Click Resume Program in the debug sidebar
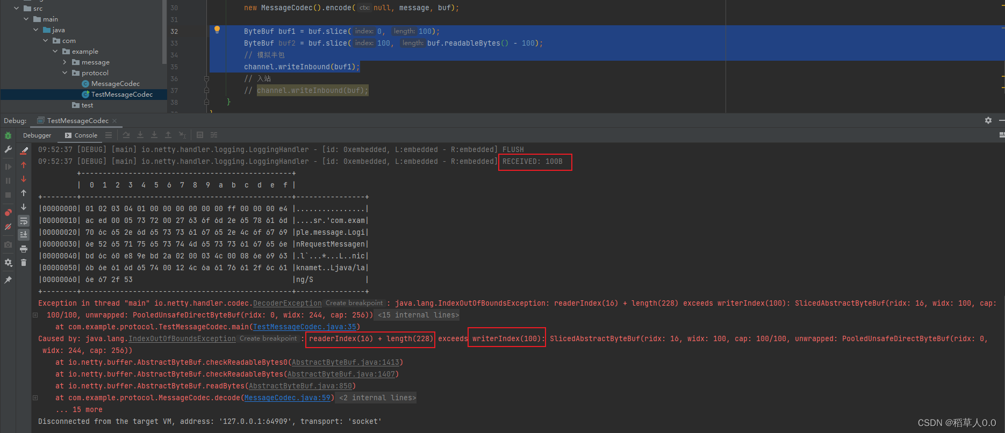The height and width of the screenshot is (433, 1005). (8, 167)
